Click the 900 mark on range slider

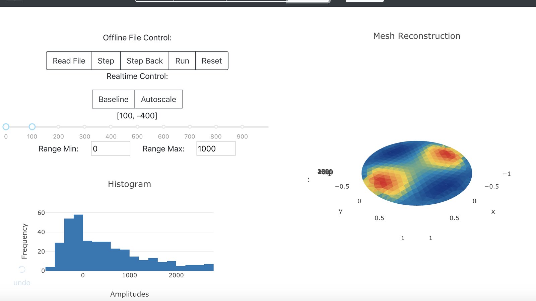click(x=242, y=127)
